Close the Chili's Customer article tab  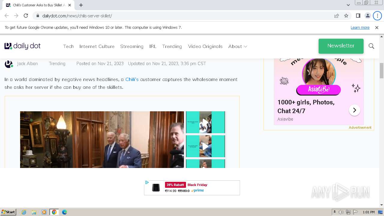click(x=70, y=5)
